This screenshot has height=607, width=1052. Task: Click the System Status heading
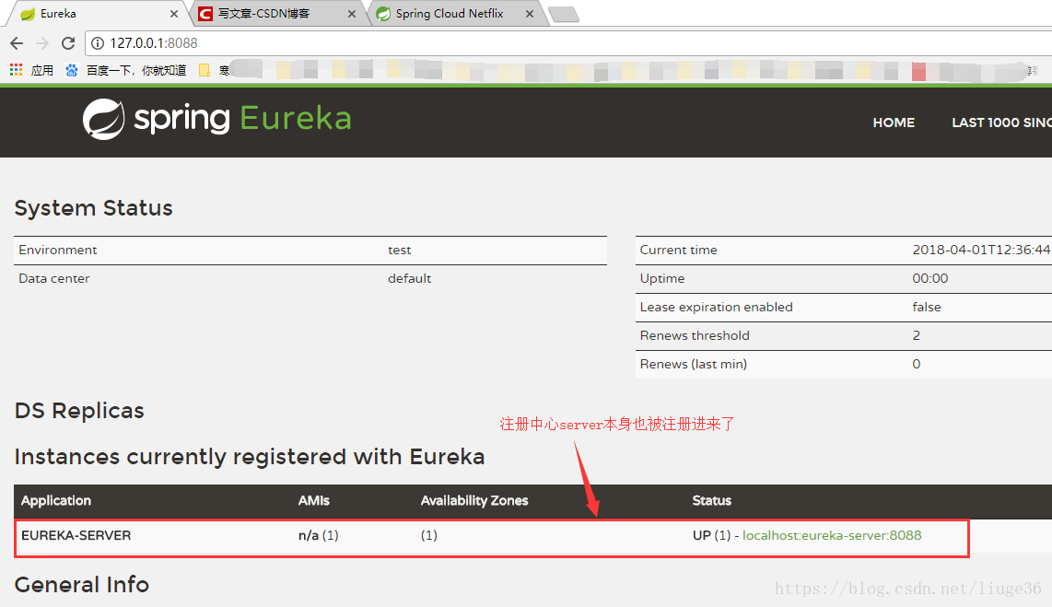coord(93,208)
